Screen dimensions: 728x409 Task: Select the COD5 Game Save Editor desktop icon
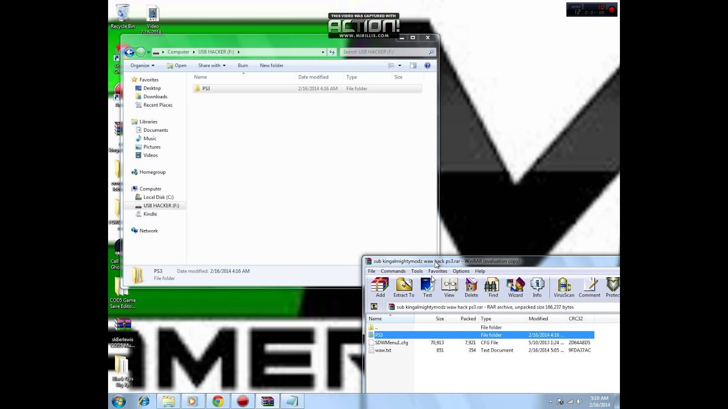coord(122,293)
